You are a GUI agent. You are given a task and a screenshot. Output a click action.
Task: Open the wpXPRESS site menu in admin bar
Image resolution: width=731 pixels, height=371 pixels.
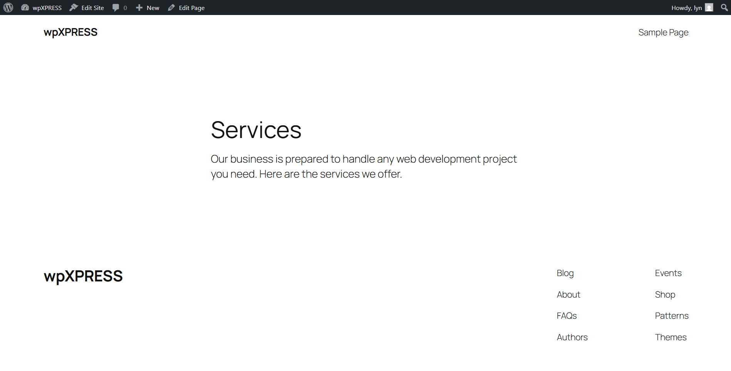point(46,7)
